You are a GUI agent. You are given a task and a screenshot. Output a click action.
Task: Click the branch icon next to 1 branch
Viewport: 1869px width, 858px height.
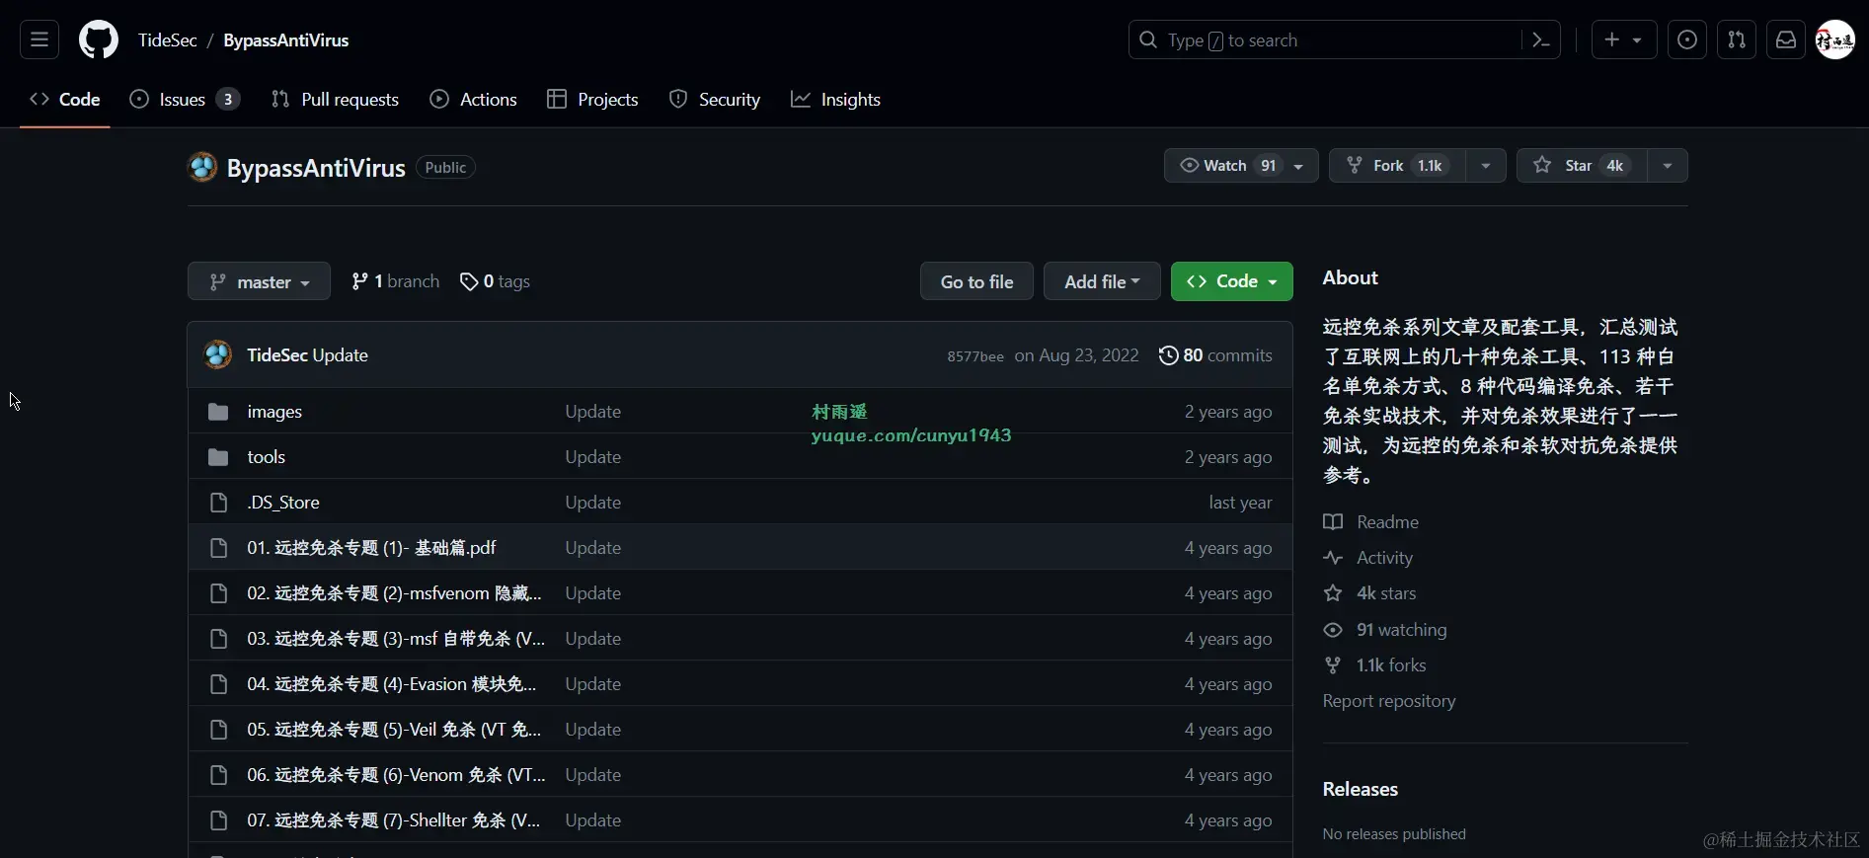(x=359, y=282)
